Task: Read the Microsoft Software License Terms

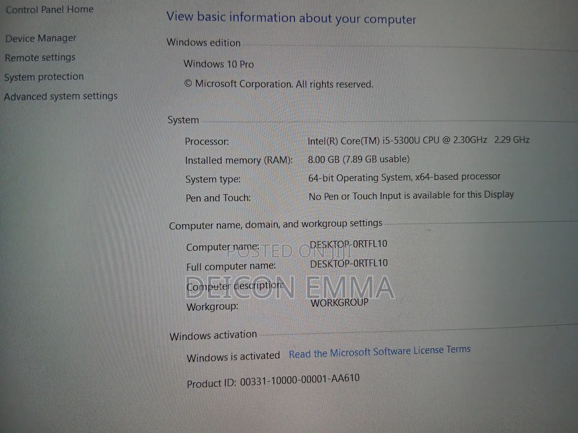Action: (380, 351)
